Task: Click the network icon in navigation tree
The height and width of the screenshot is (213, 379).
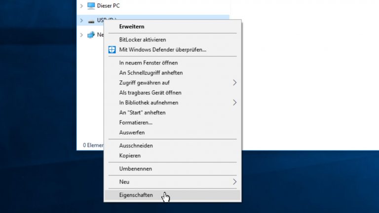Action: (x=91, y=35)
